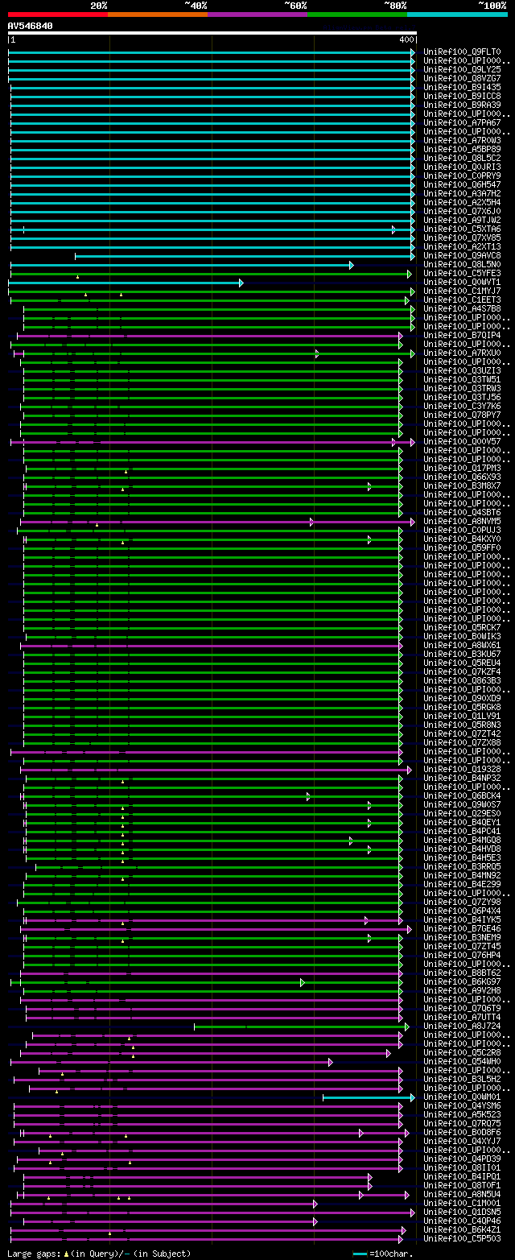
Task: Select hit UniRef100_Q0JRI3
Action: click(x=462, y=167)
